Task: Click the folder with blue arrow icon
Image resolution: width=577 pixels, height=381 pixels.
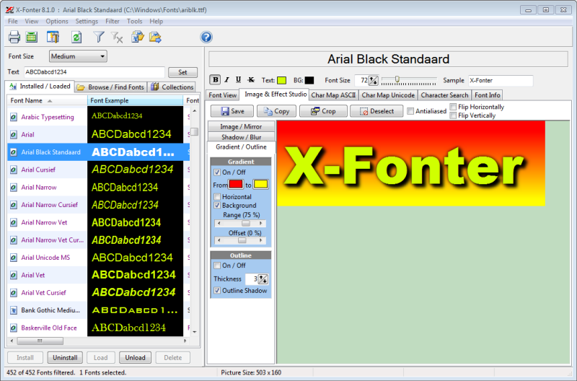Action: click(155, 38)
